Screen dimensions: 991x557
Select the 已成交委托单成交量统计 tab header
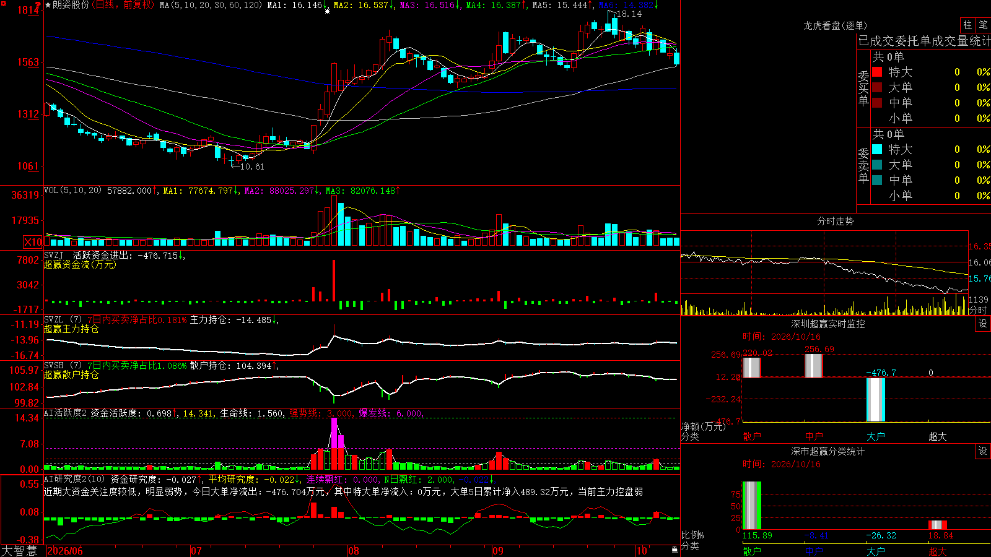pyautogui.click(x=924, y=41)
